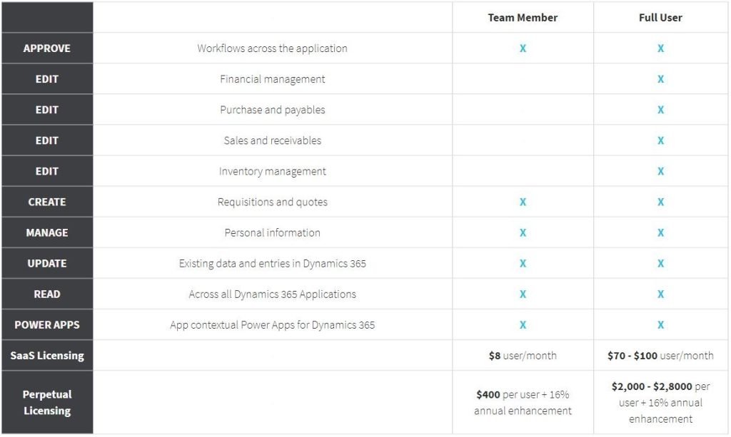
Task: Click the APPROVE row label
Action: point(46,48)
